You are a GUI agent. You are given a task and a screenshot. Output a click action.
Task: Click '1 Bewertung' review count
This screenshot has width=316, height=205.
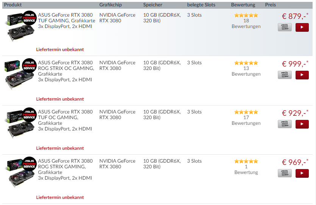click(x=246, y=169)
